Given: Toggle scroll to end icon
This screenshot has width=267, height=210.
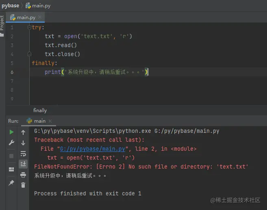Looking at the screenshot, I should 23,164.
